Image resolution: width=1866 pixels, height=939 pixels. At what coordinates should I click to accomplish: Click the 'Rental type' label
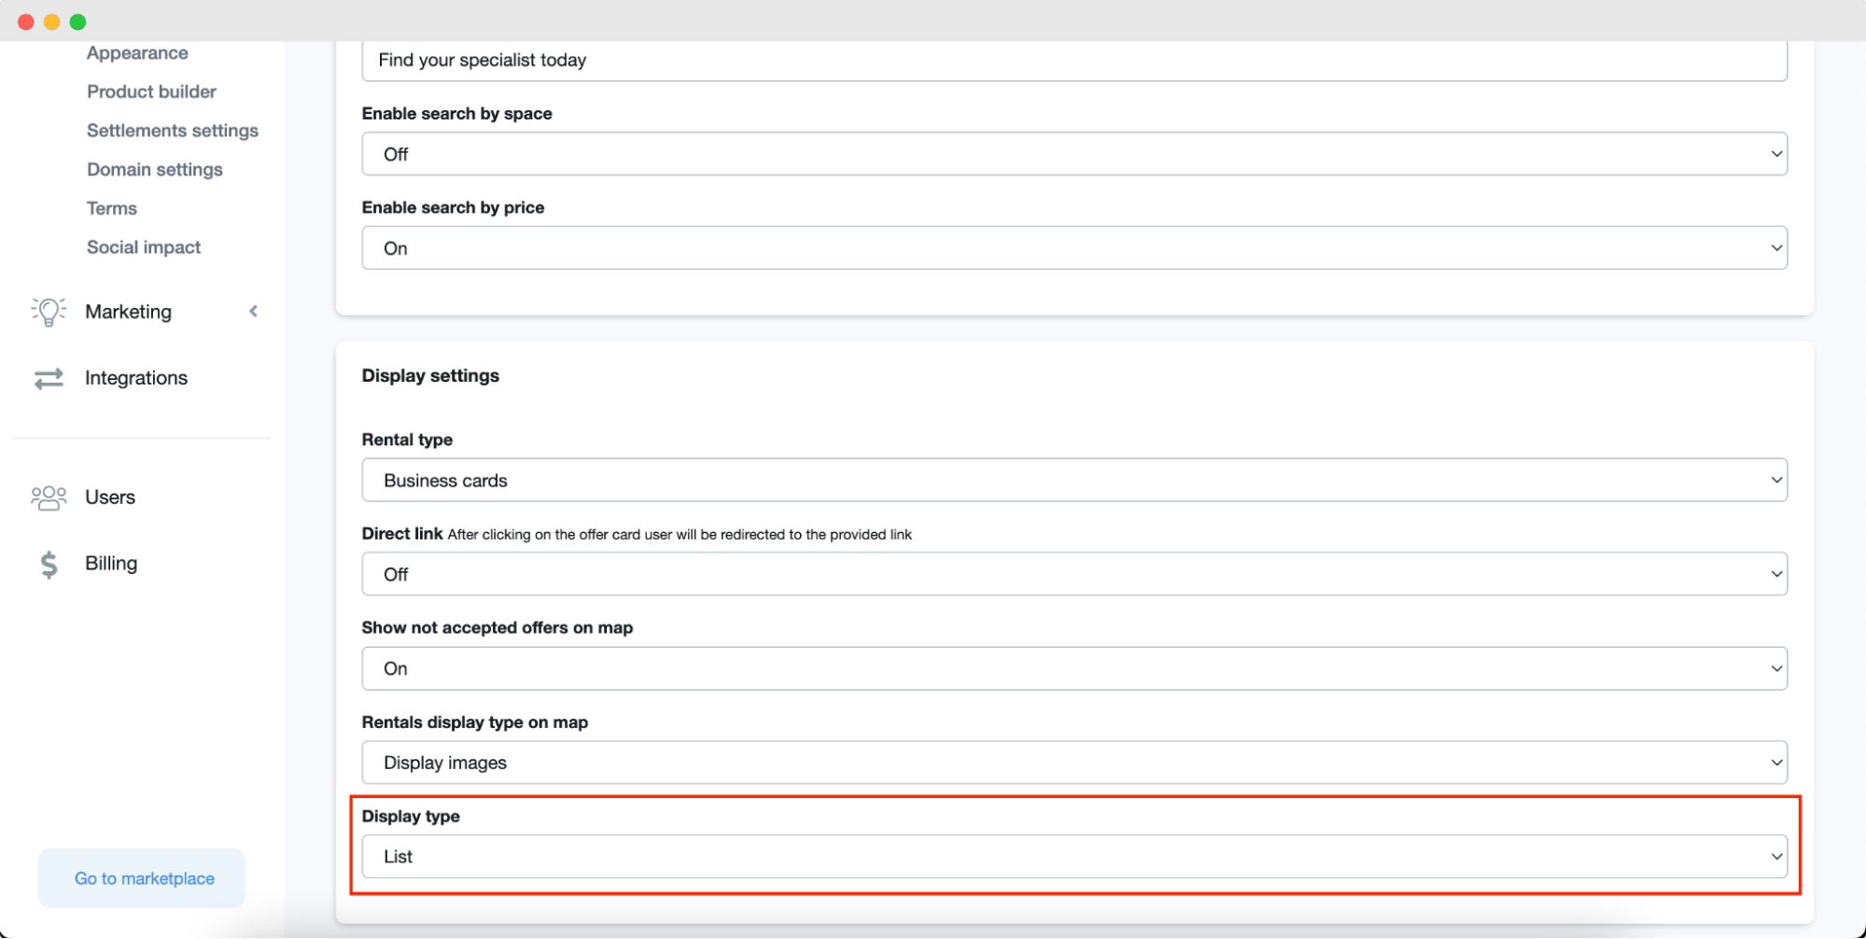coord(407,440)
